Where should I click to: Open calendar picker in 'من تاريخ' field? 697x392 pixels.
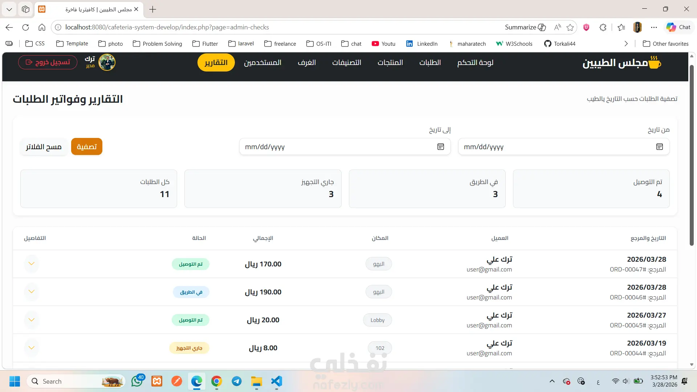pos(659,147)
